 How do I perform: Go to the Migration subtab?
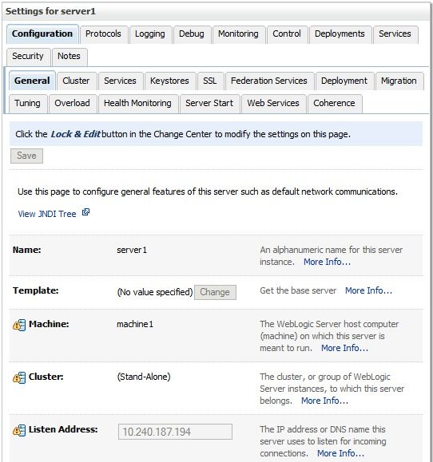pyautogui.click(x=399, y=81)
